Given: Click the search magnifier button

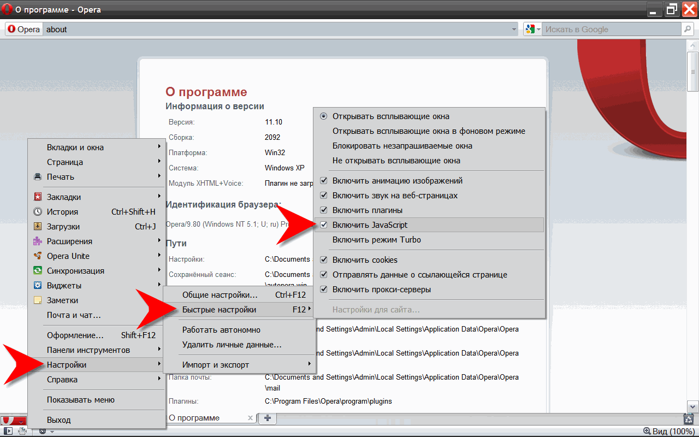Looking at the screenshot, I should 688,29.
